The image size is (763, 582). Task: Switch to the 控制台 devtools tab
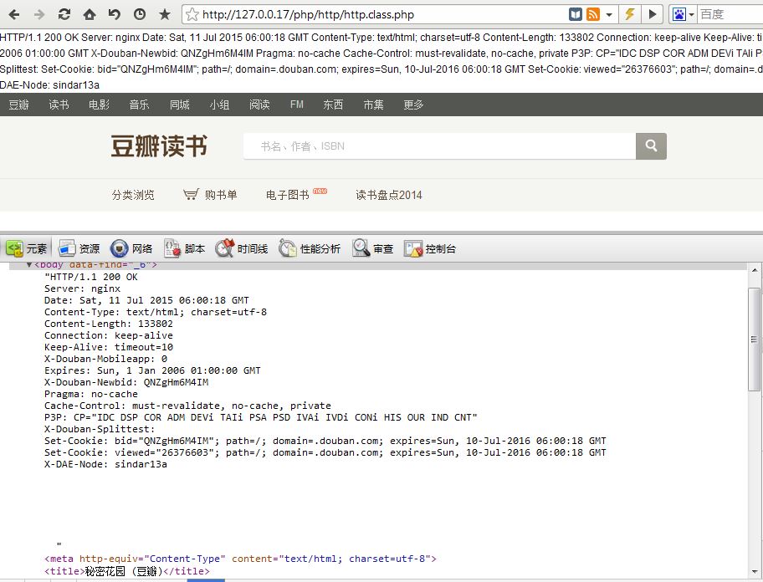pyautogui.click(x=430, y=248)
